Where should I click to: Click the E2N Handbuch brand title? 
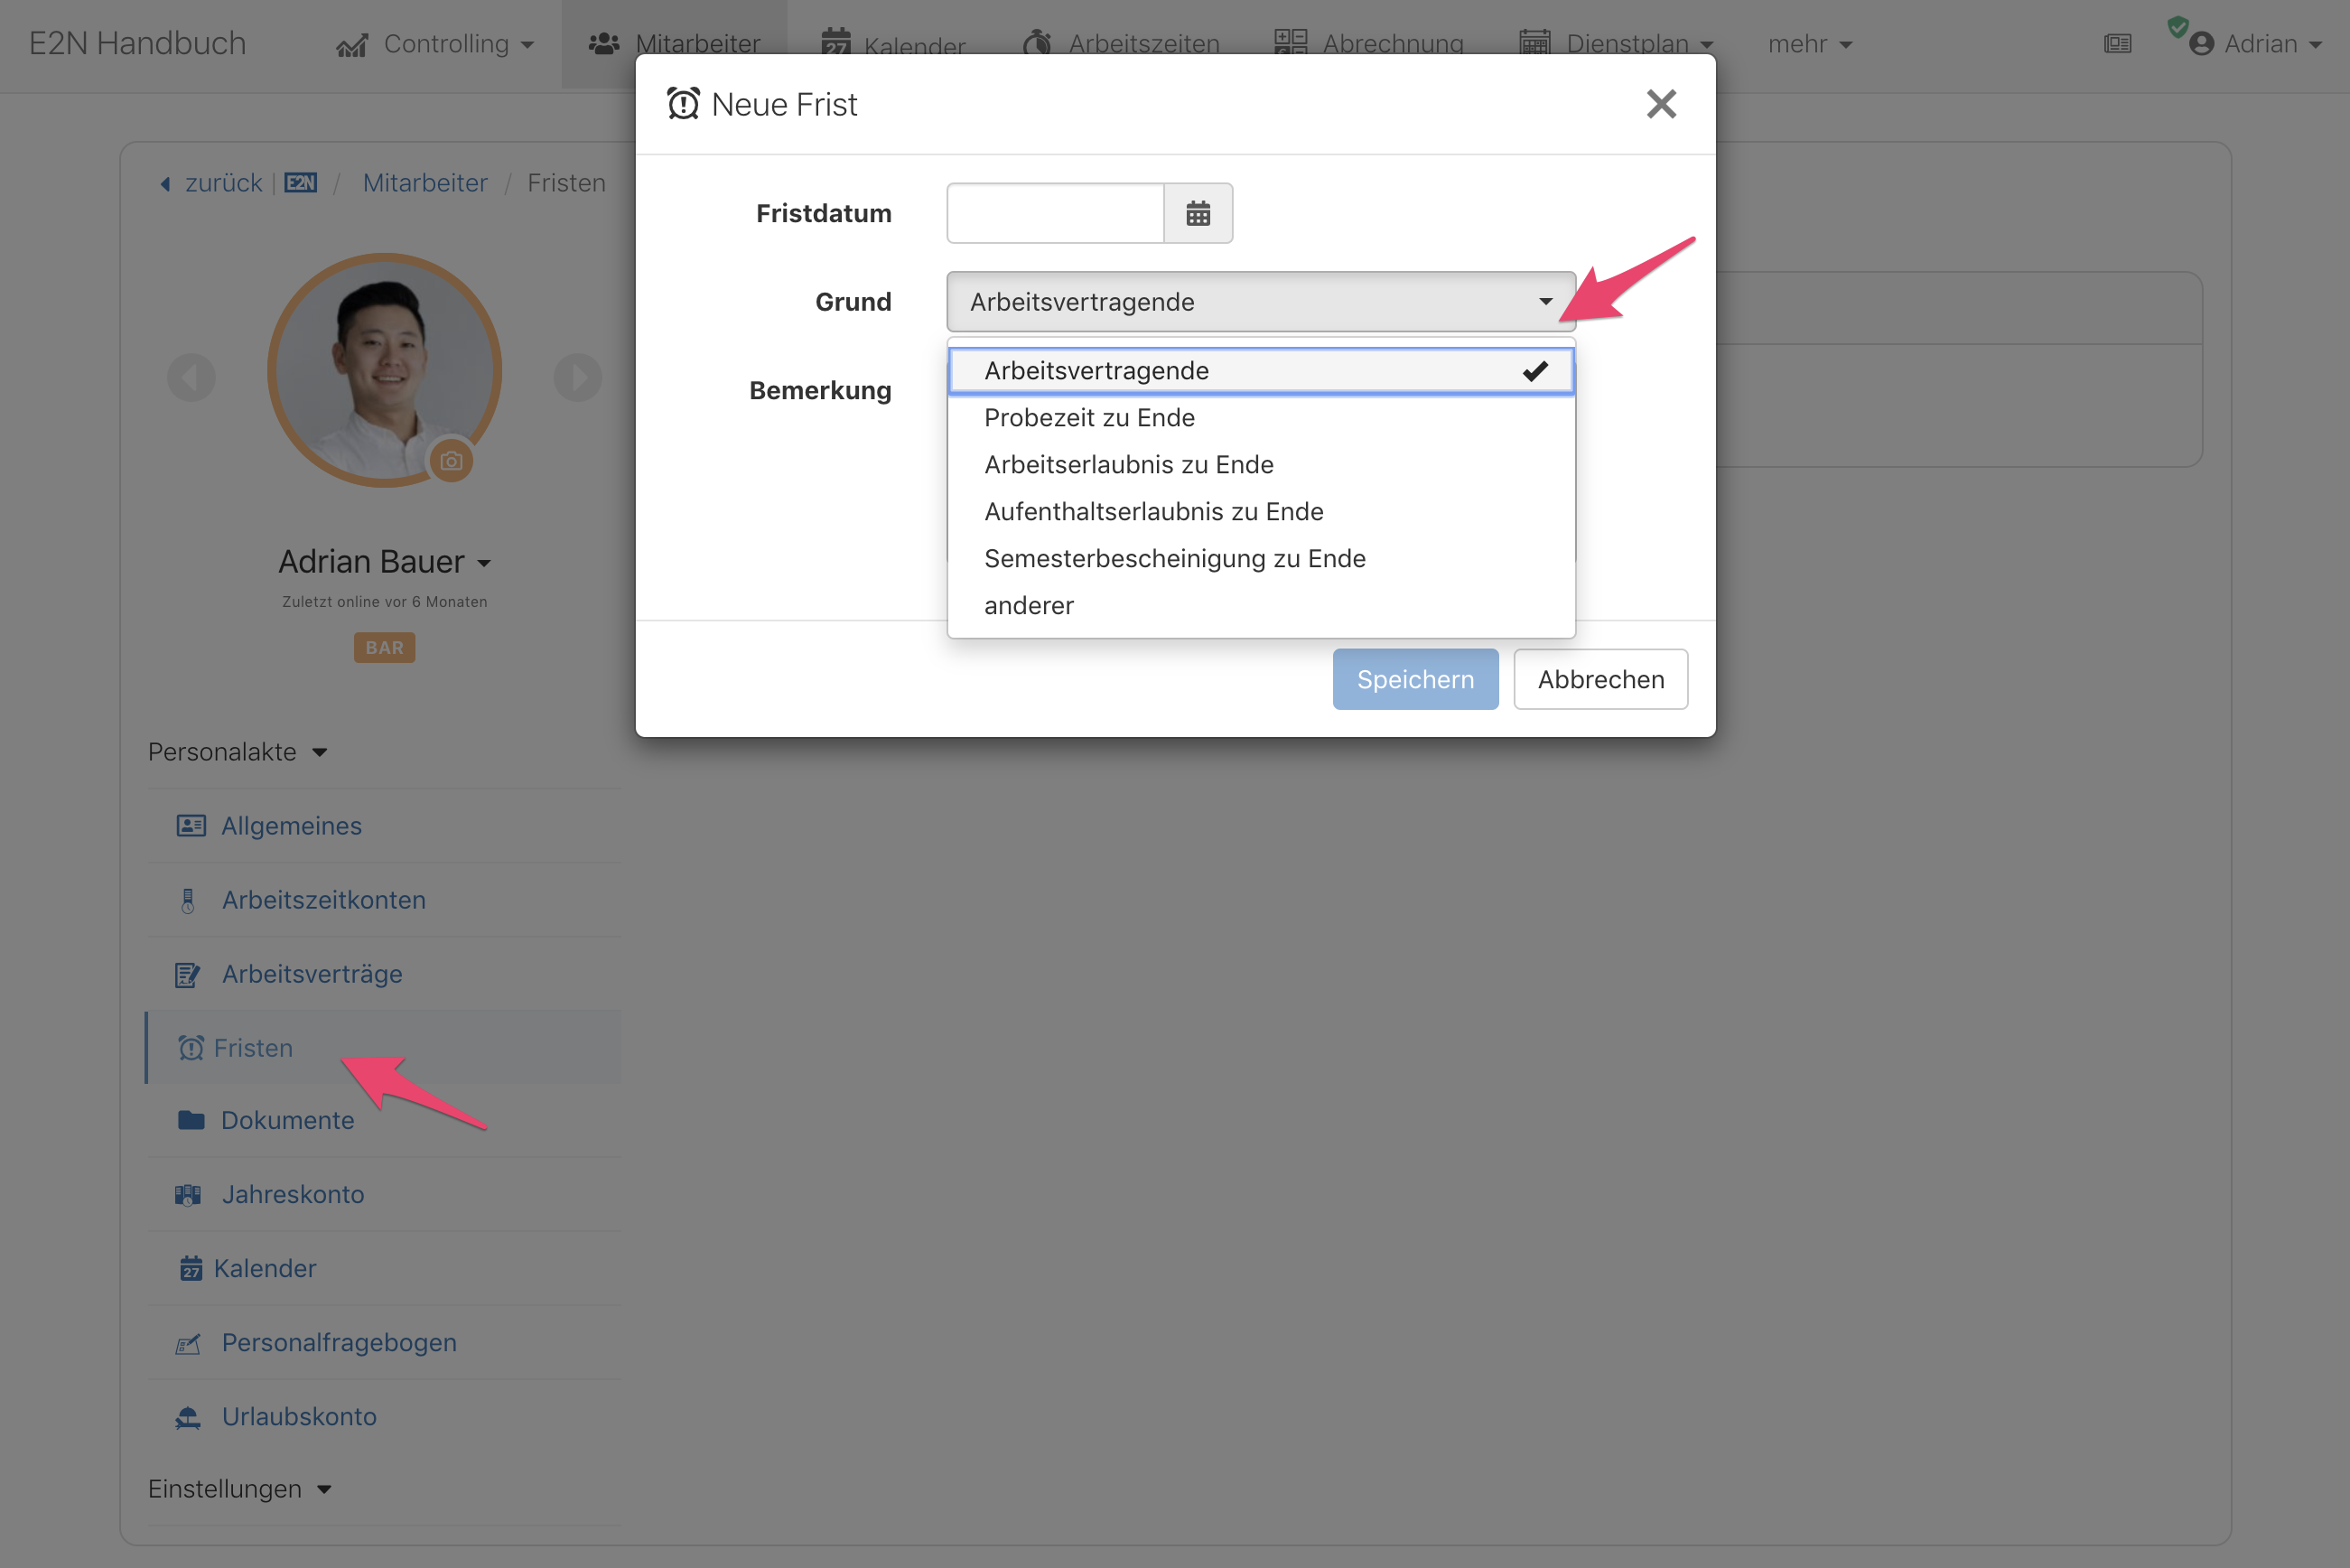pyautogui.click(x=137, y=43)
